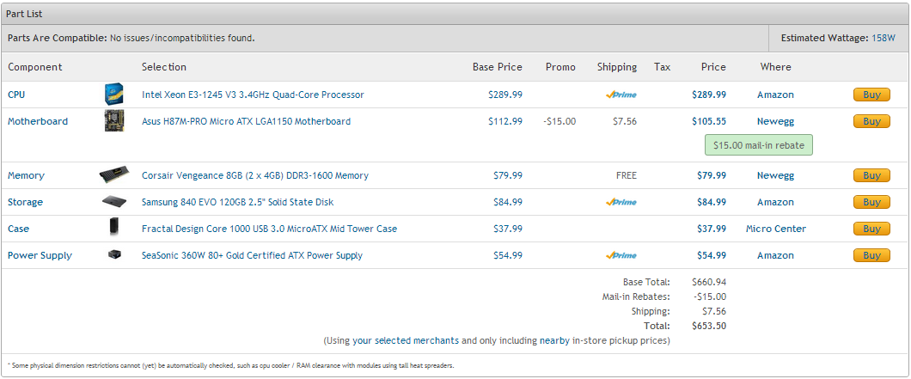Open the 'nearby' in-store pickup link
This screenshot has width=911, height=379.
[554, 340]
